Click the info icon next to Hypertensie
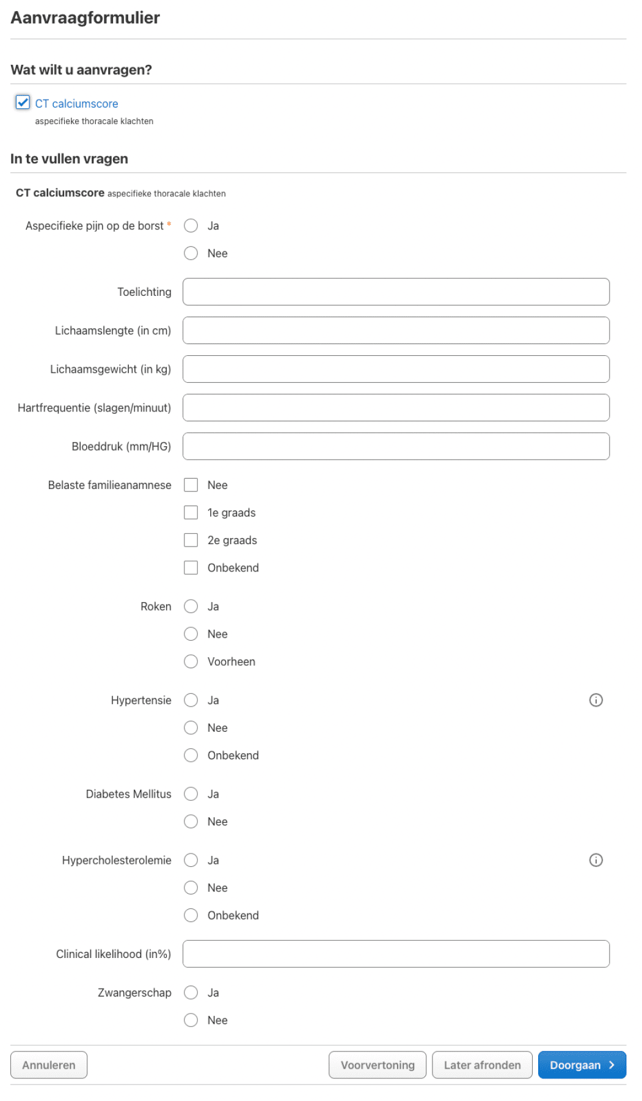Image resolution: width=642 pixels, height=1101 pixels. pyautogui.click(x=596, y=700)
